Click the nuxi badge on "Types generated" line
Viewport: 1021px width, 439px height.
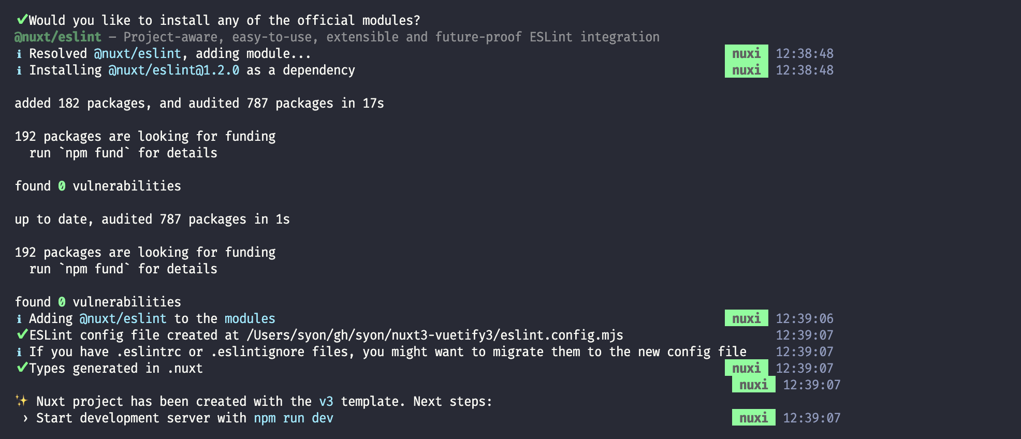point(746,368)
